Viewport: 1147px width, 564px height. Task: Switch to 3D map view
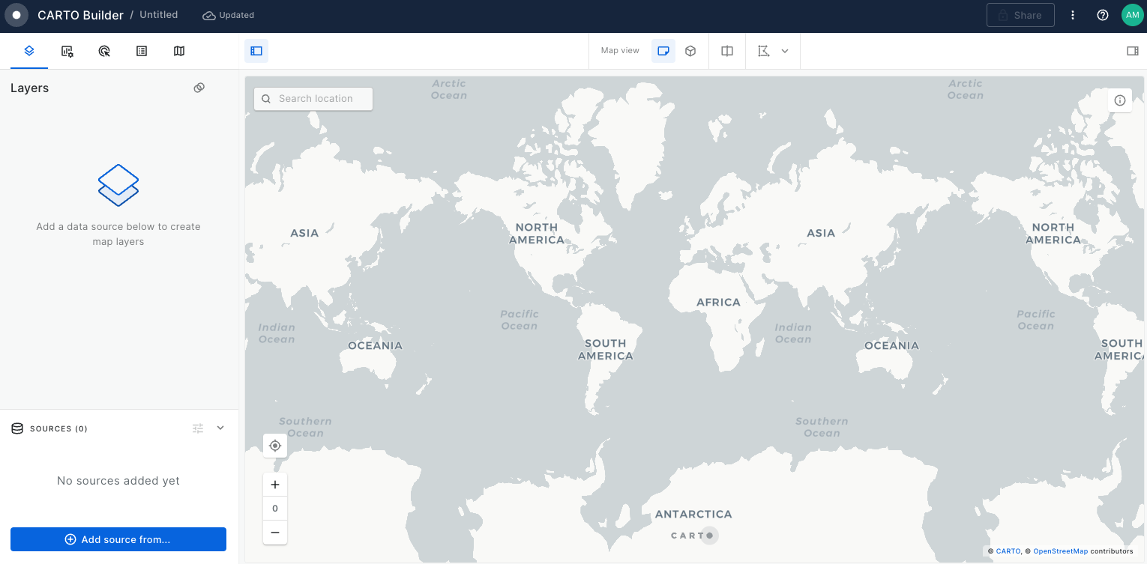coord(690,51)
